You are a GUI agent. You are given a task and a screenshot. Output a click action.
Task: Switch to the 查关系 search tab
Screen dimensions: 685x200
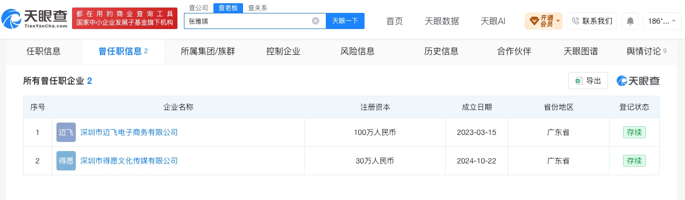[x=258, y=8]
